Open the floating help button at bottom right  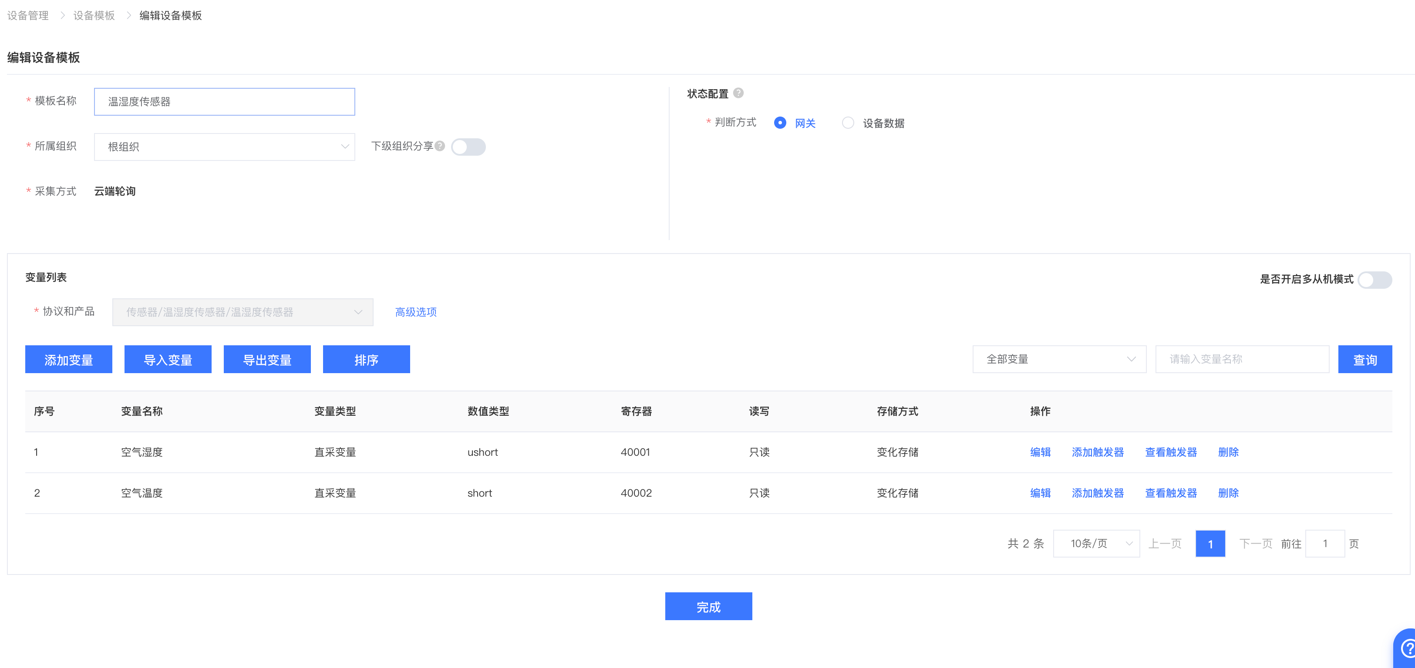tap(1406, 648)
